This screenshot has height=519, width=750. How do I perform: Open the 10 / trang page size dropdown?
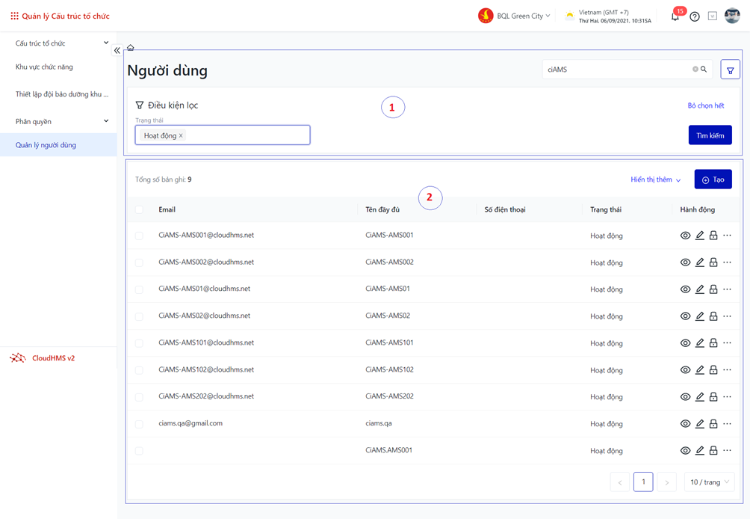pos(709,482)
